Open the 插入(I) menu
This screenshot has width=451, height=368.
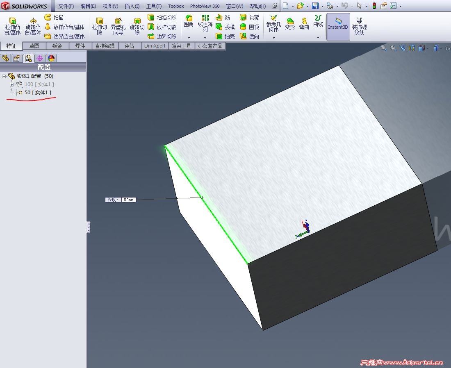click(x=132, y=6)
